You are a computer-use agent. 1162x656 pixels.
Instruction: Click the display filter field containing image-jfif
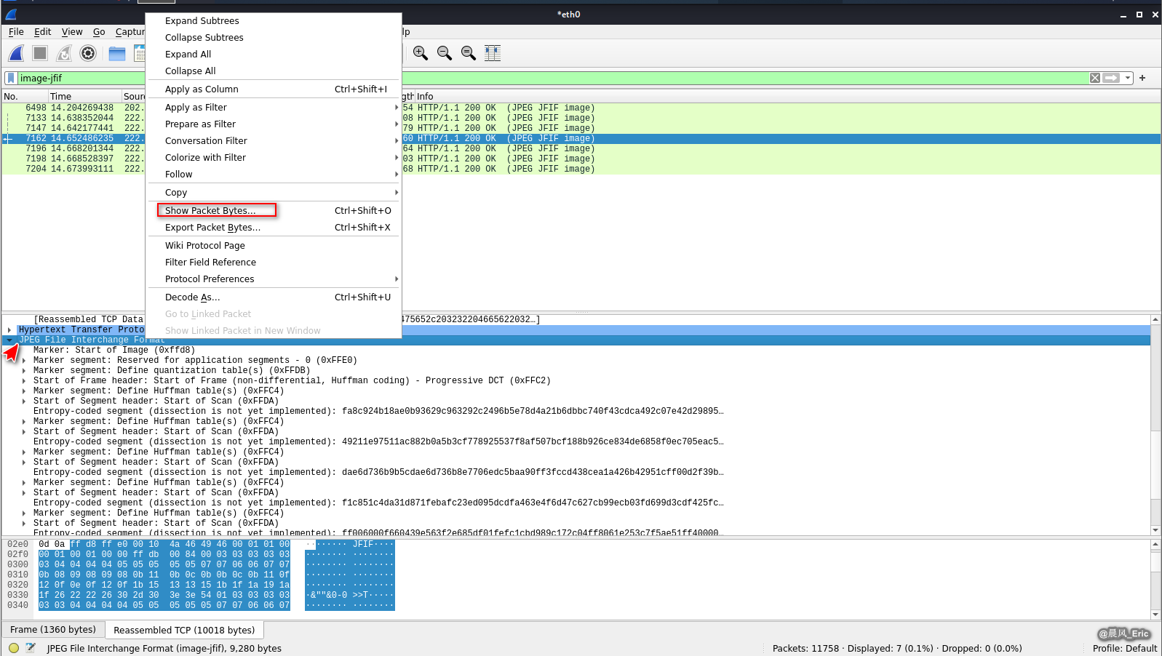553,78
